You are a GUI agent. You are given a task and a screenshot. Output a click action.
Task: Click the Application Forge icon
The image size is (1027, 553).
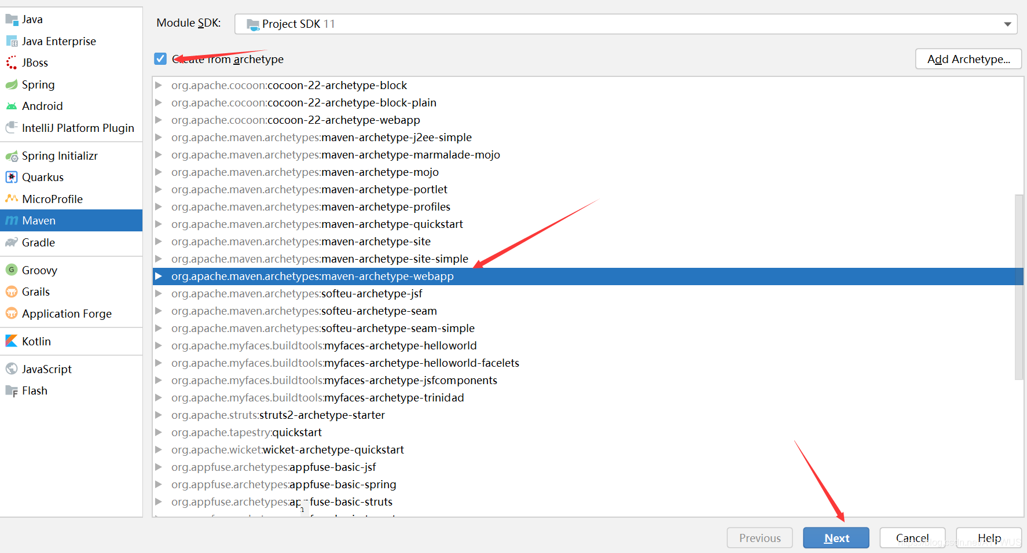(12, 313)
